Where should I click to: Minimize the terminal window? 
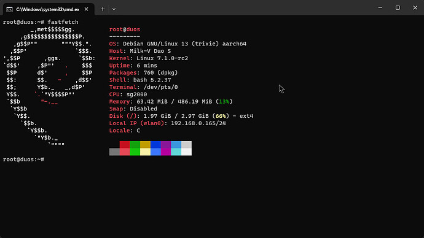tap(380, 8)
